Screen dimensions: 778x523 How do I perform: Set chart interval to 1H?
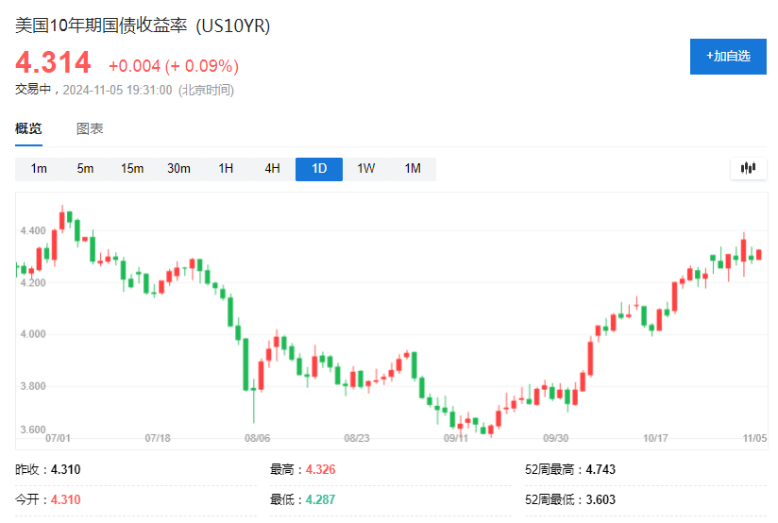tap(226, 169)
